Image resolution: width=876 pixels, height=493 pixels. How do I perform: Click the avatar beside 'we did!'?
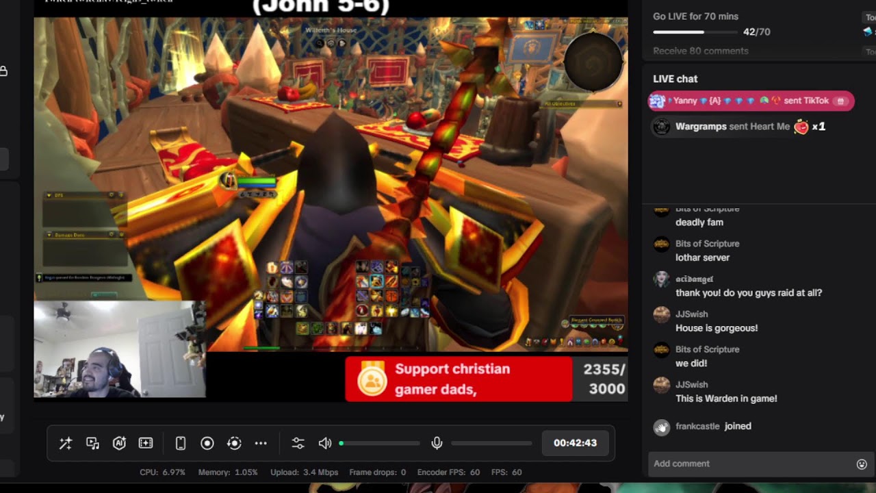pos(661,349)
